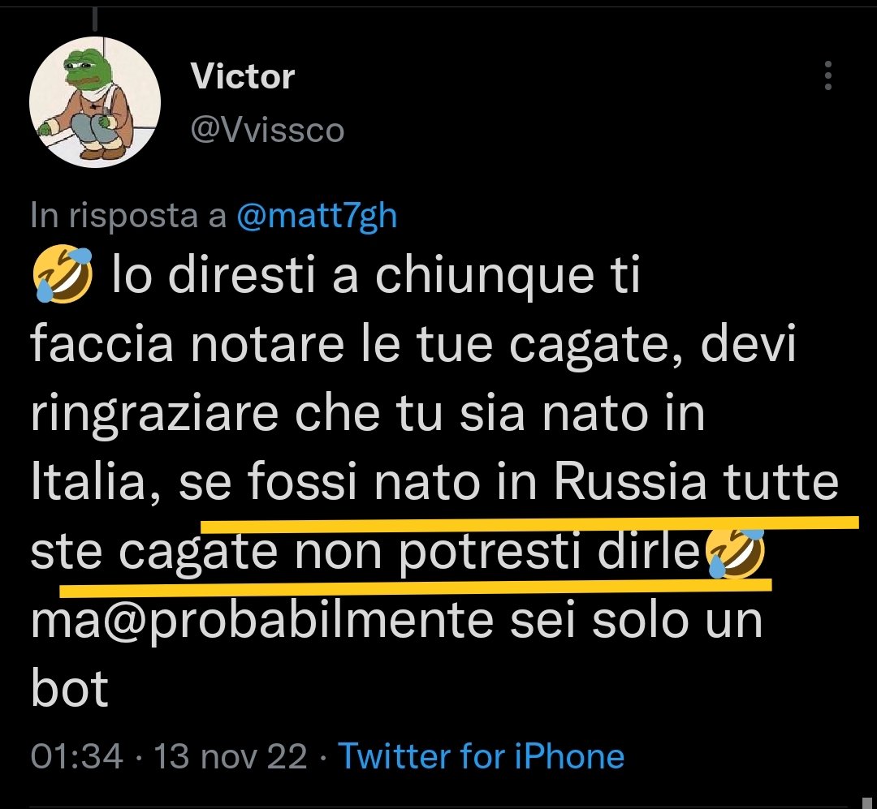This screenshot has width=877, height=809.
Task: Click the 01:34 timestamp
Action: point(77,756)
